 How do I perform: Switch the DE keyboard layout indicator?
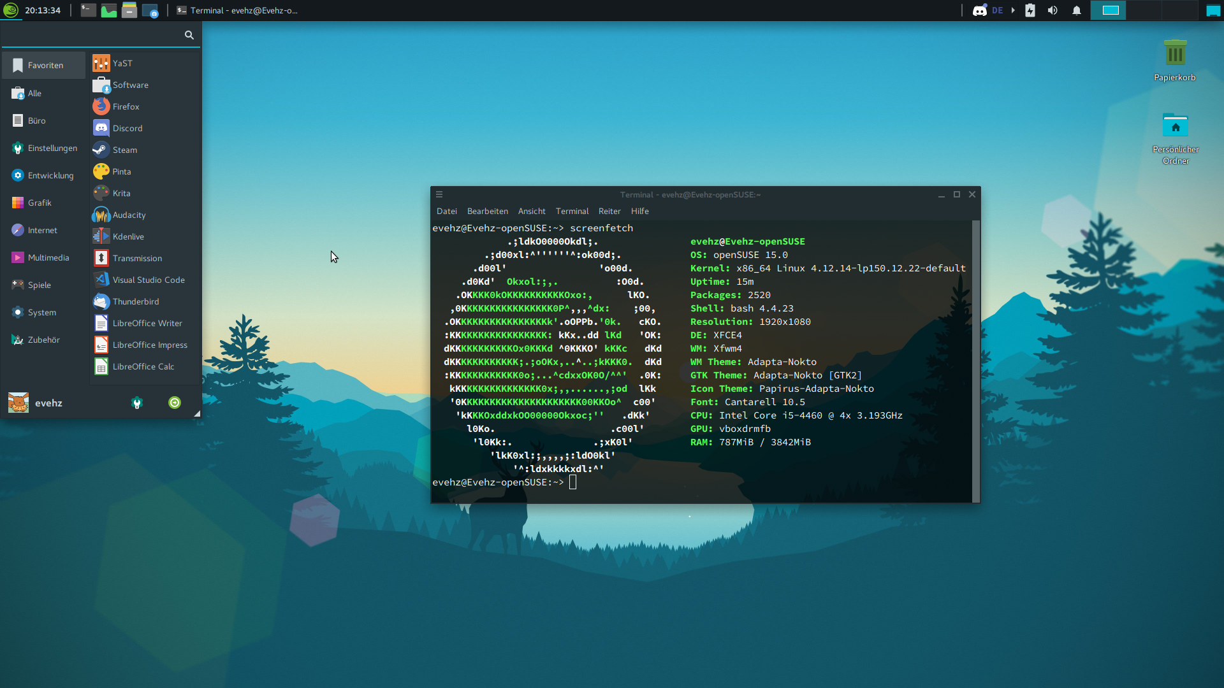point(998,10)
